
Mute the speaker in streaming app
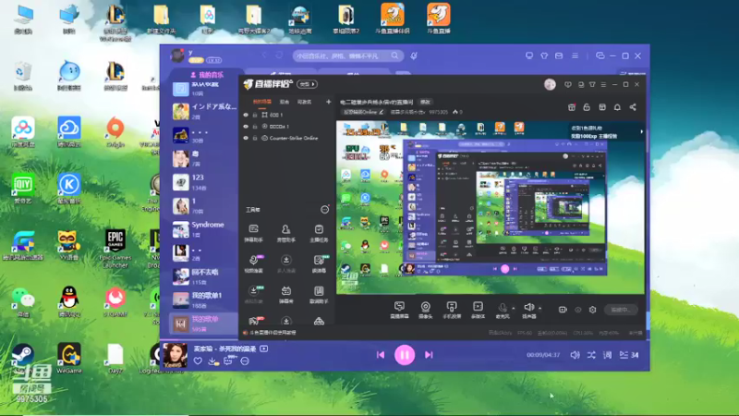[x=528, y=309]
